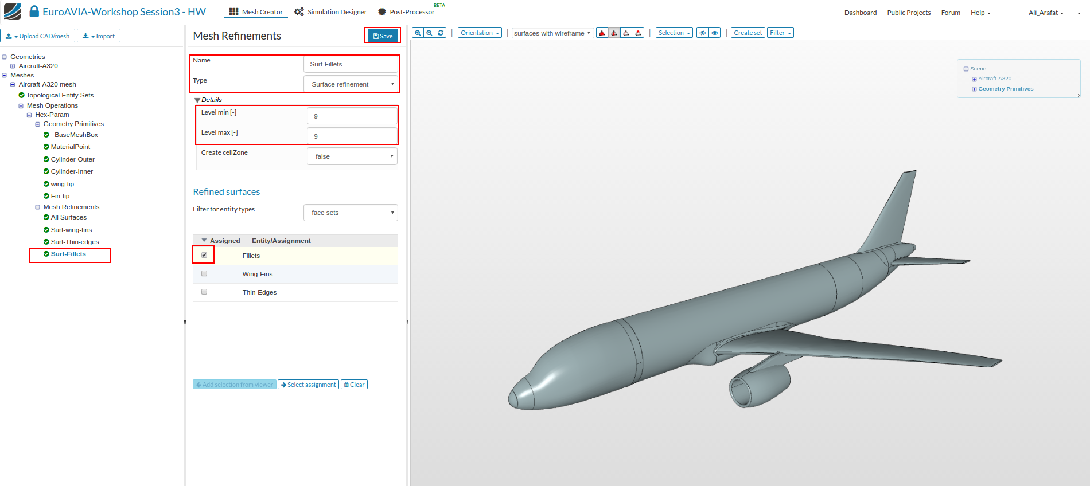Open Public Projects page

(909, 13)
